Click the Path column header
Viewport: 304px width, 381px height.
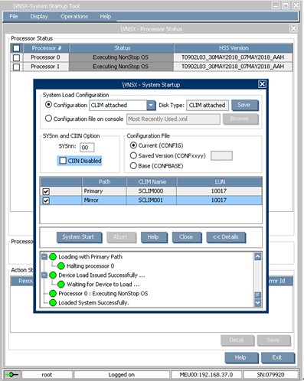(104, 182)
